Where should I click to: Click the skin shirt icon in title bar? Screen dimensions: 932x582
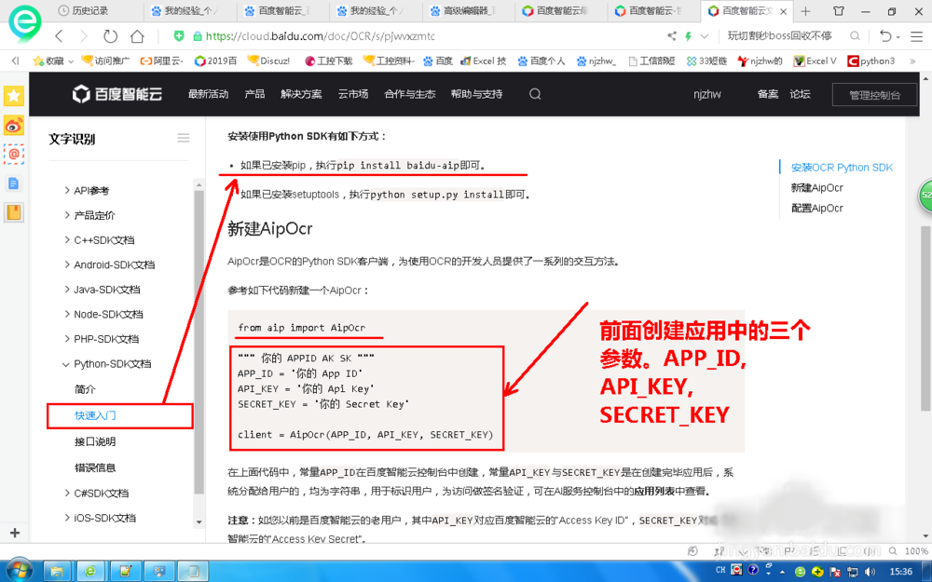(x=838, y=10)
